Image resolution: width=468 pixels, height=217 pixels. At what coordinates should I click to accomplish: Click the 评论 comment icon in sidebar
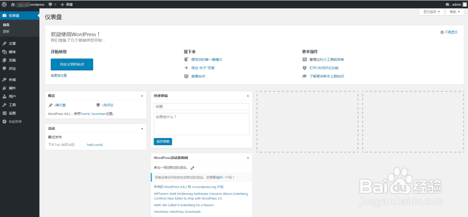click(5, 69)
